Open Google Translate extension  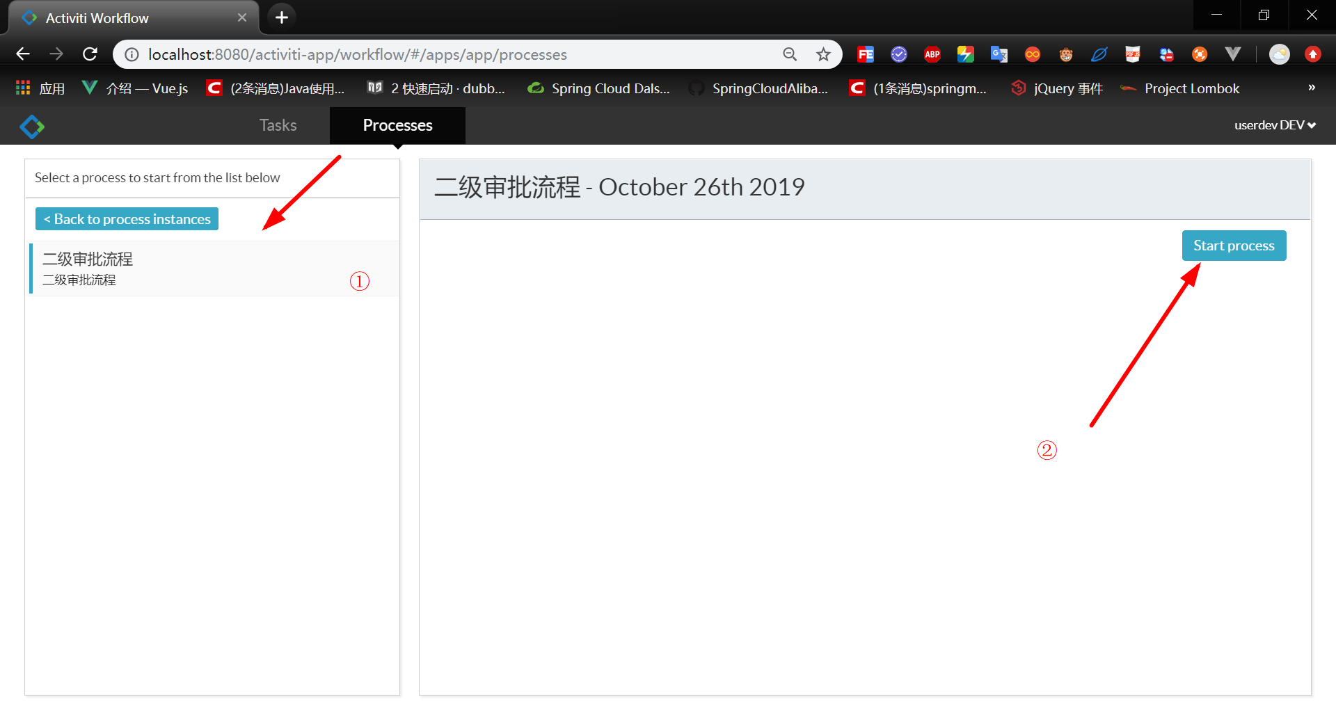coord(999,54)
